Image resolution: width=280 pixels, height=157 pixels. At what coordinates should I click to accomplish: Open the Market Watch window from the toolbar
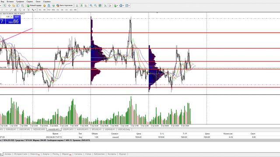pyautogui.click(x=5, y=6)
